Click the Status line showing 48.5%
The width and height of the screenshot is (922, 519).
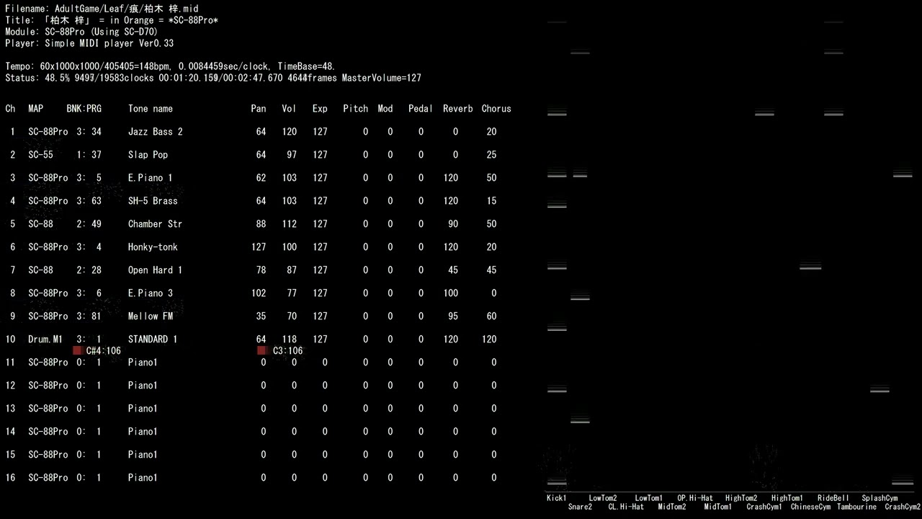[x=213, y=78]
